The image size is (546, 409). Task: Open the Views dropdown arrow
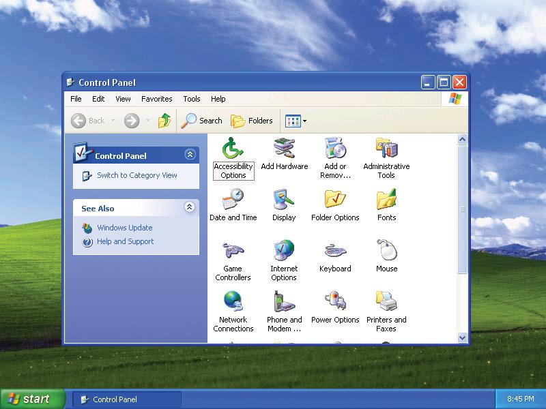click(304, 121)
